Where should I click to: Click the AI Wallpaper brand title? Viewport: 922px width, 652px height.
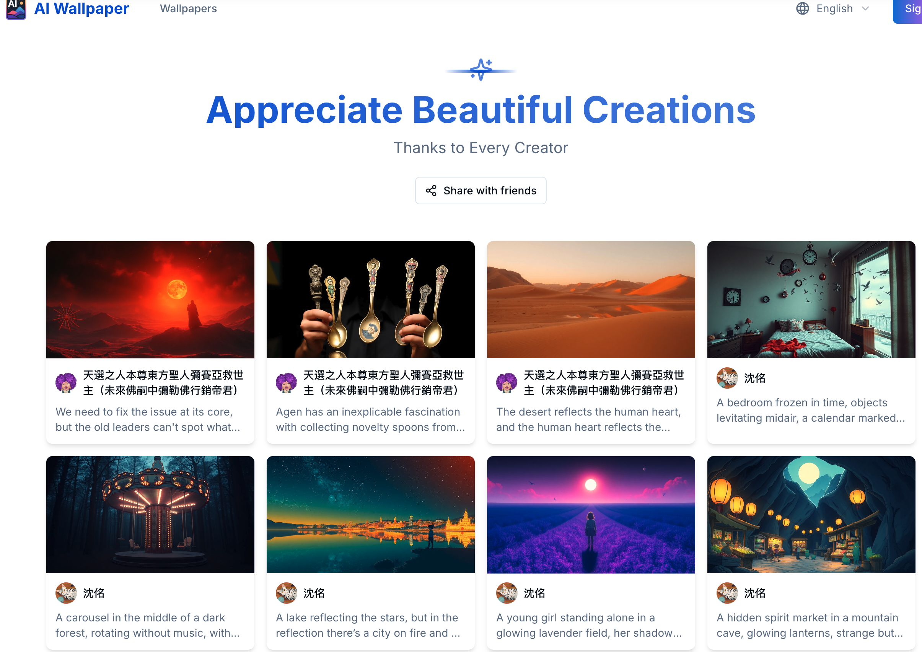[81, 8]
